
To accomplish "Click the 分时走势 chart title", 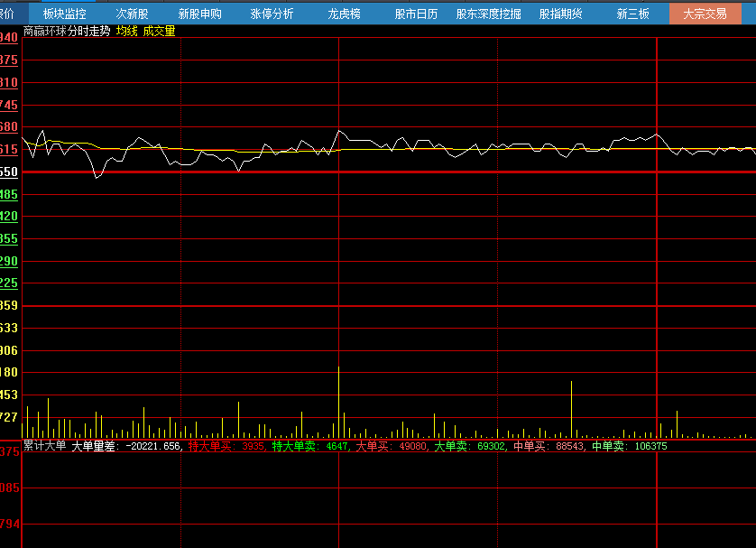I will tap(89, 32).
